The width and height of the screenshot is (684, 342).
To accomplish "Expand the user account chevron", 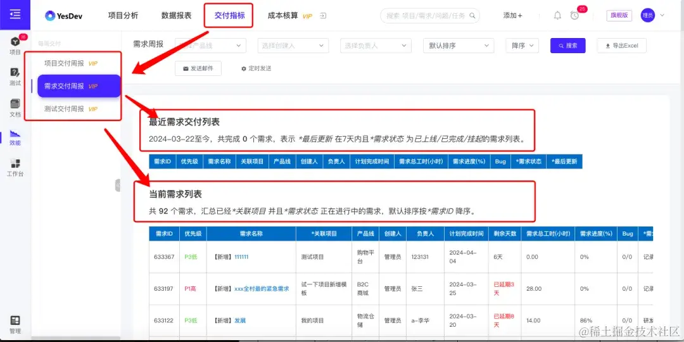I will pyautogui.click(x=662, y=15).
